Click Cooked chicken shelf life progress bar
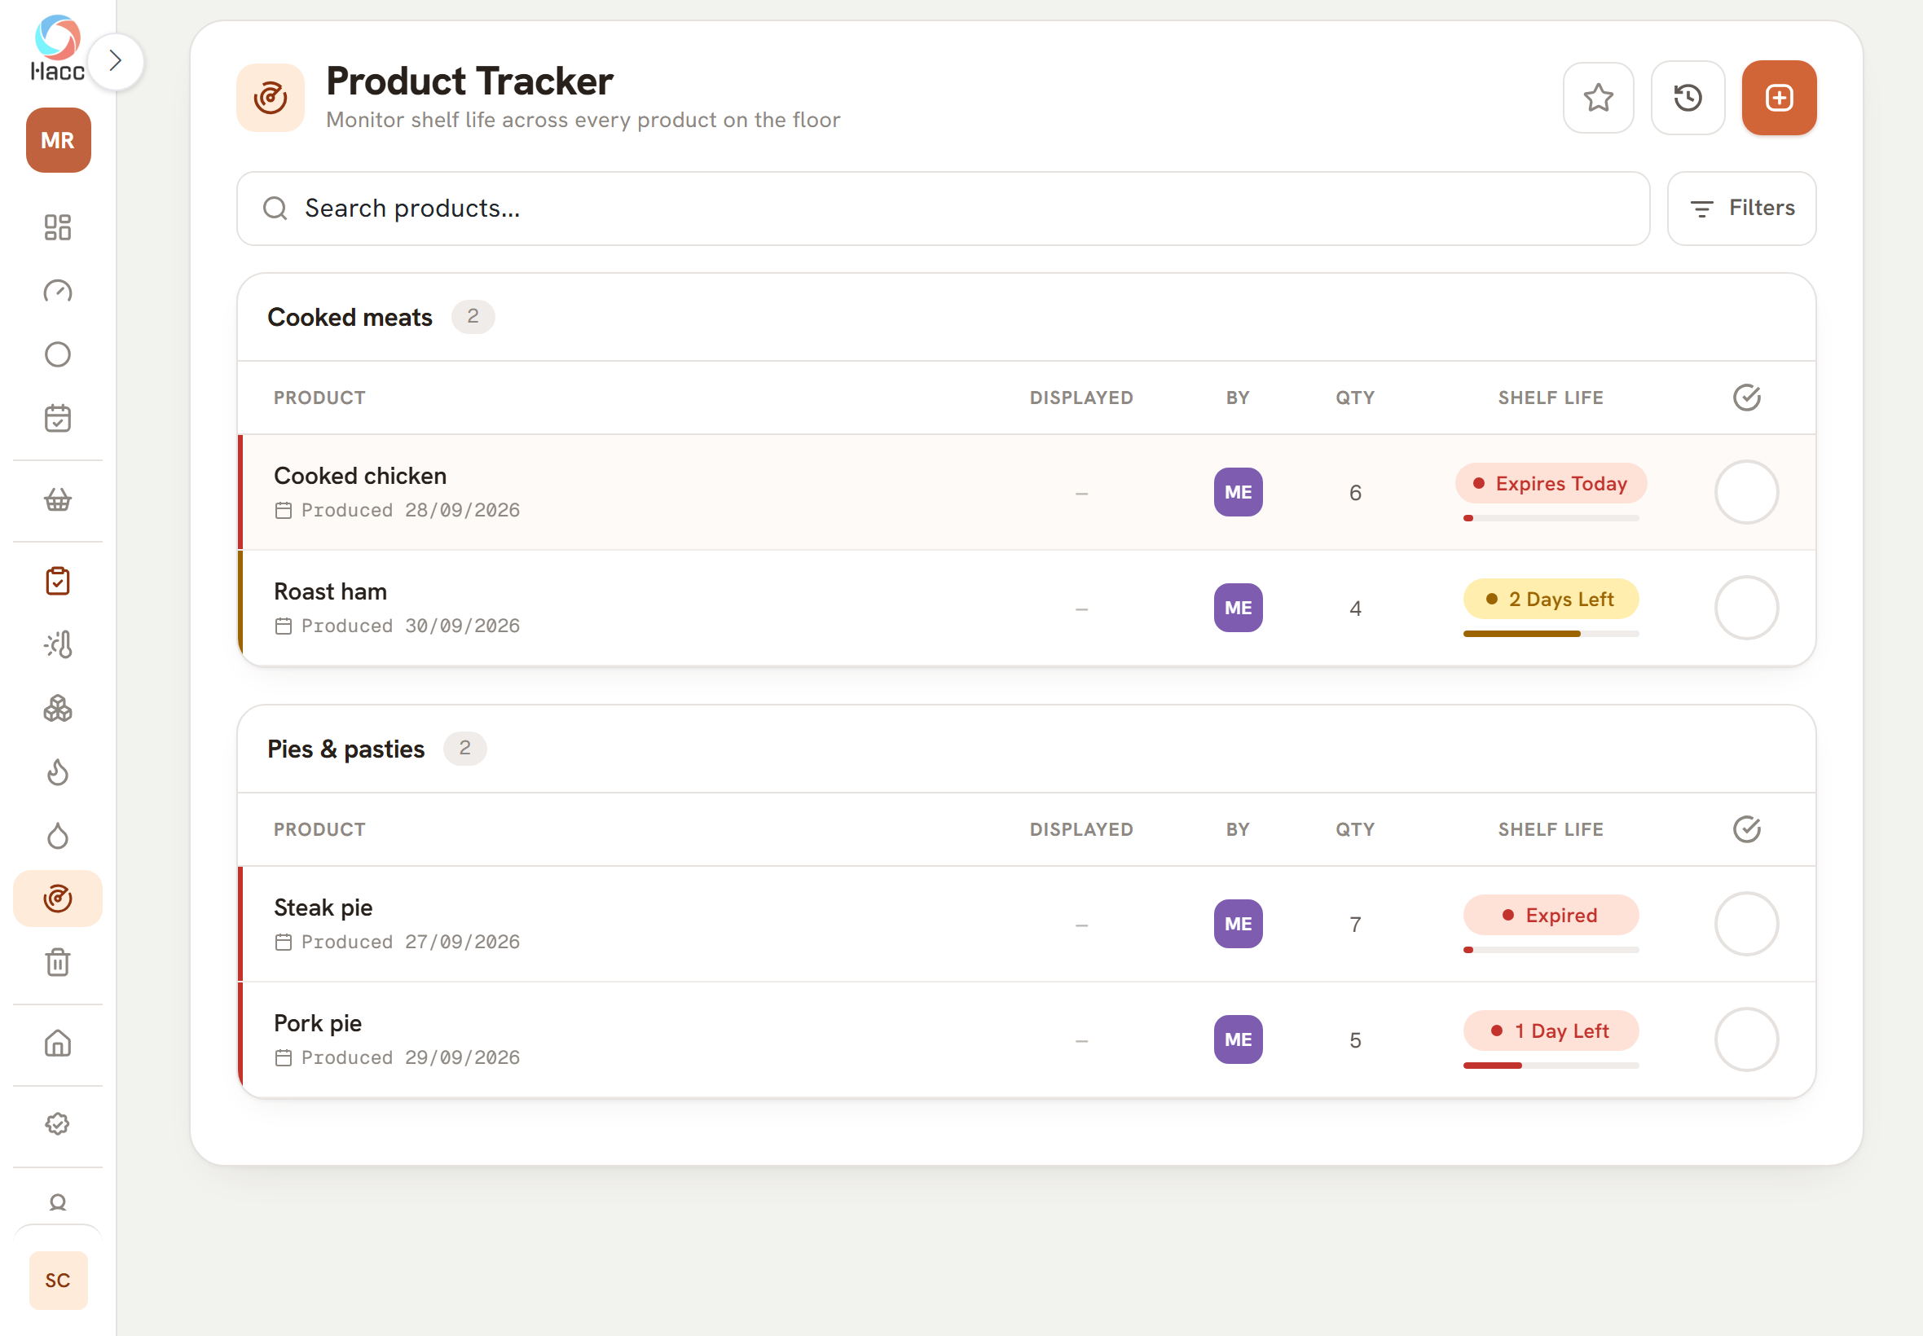Image resolution: width=1923 pixels, height=1336 pixels. click(1551, 518)
